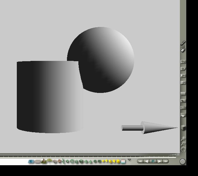Select the shaded cylinder in the scene
This screenshot has width=198, height=176.
(50, 97)
